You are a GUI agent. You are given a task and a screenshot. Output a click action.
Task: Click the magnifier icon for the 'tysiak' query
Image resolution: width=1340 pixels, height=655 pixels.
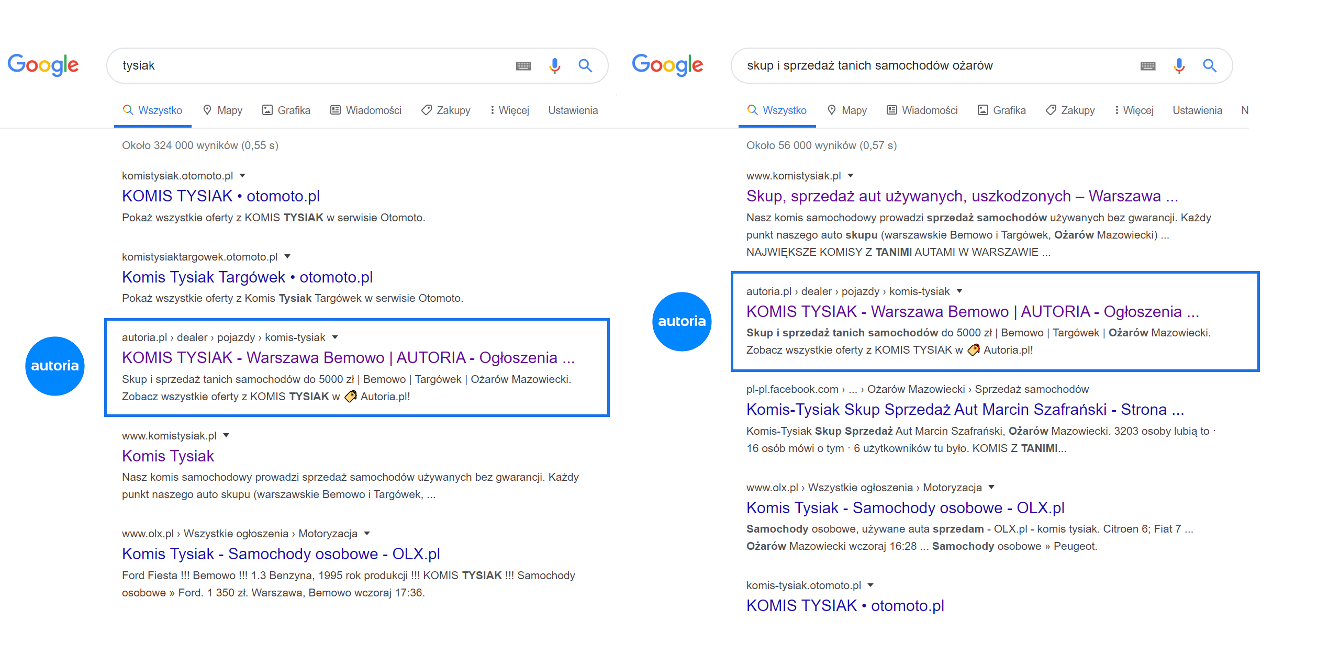click(x=585, y=65)
